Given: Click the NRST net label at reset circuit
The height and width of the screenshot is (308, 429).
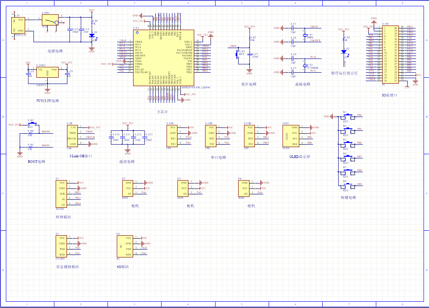Looking at the screenshot, I should [233, 46].
